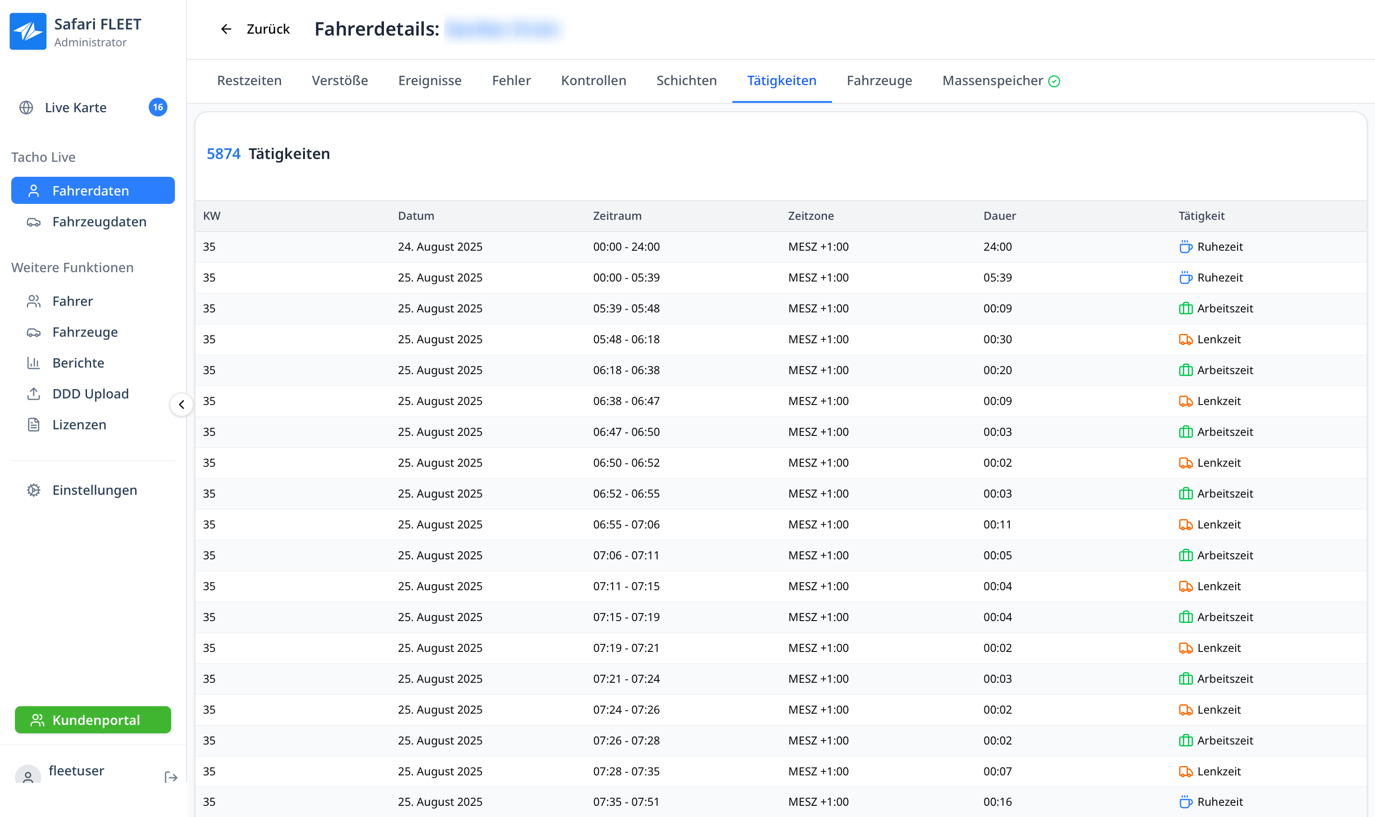The height and width of the screenshot is (817, 1375).
Task: Select the Schichten tab
Action: tap(687, 81)
